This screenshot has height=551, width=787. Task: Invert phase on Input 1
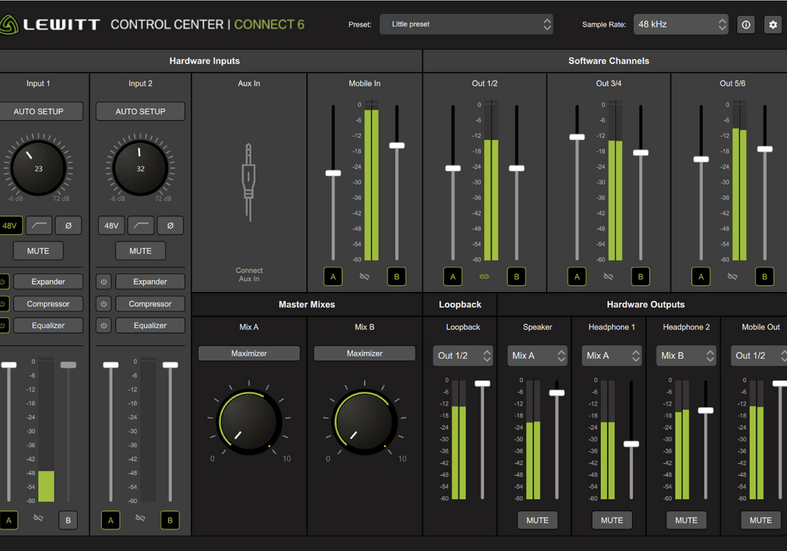68,226
